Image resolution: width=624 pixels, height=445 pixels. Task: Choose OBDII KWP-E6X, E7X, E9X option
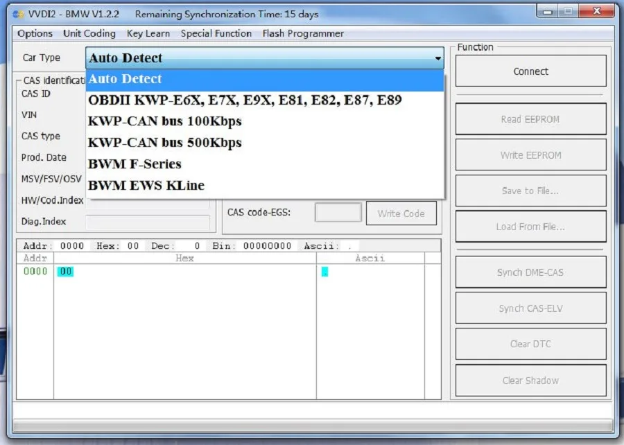(x=265, y=100)
